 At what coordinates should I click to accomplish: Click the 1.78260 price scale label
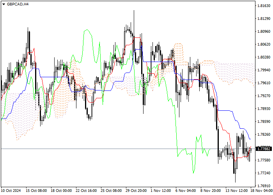pyautogui.click(x=264, y=135)
